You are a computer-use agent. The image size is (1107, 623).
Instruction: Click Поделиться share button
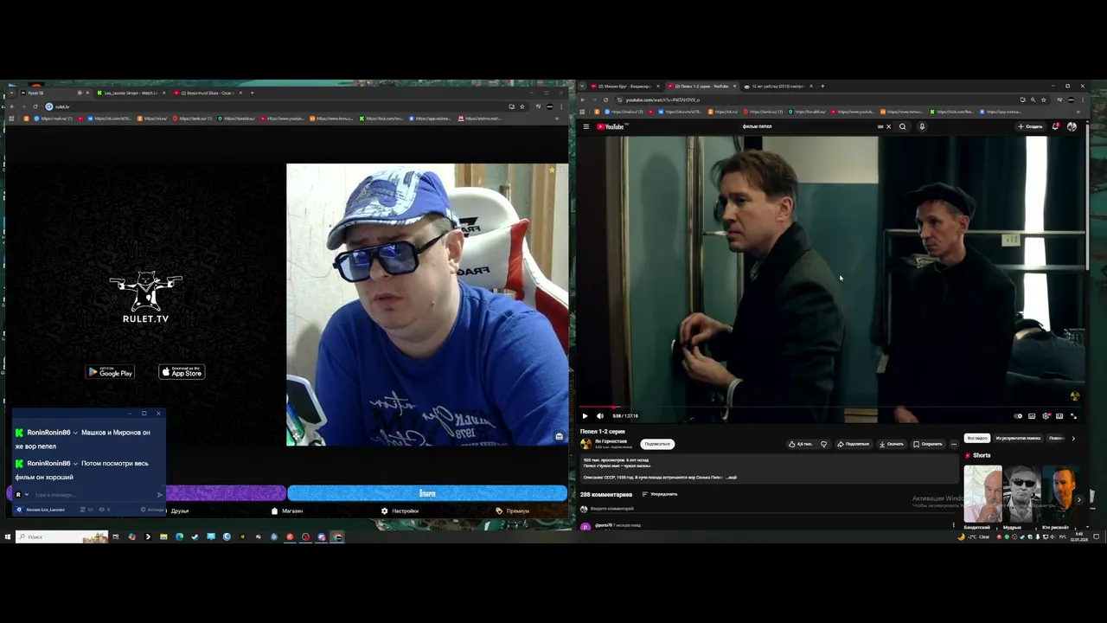click(853, 444)
